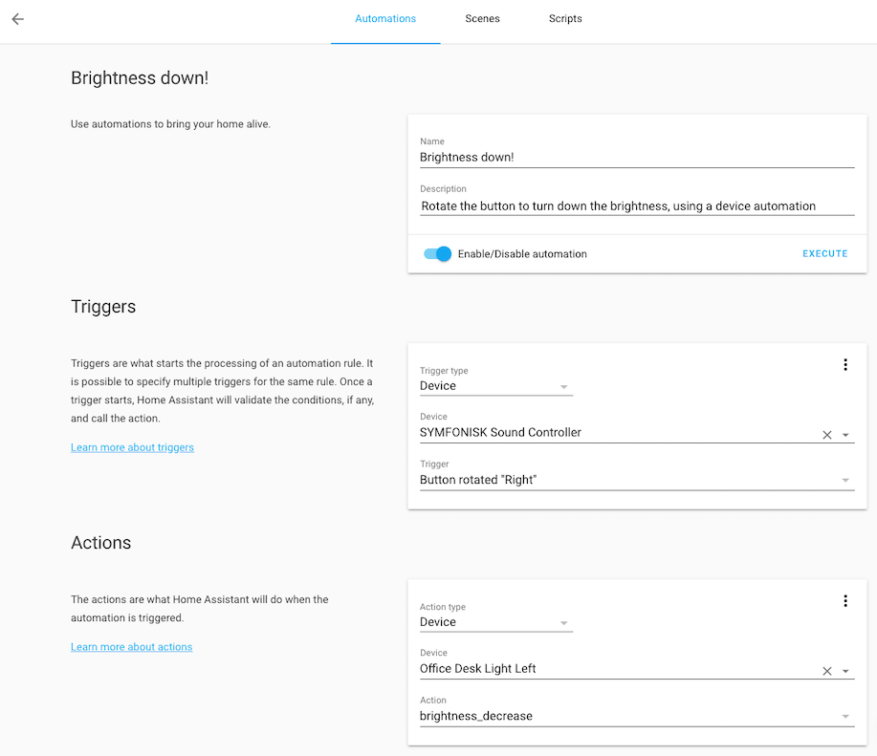Expand the trigger Device picker dropdown
The image size is (877, 756).
(x=845, y=434)
